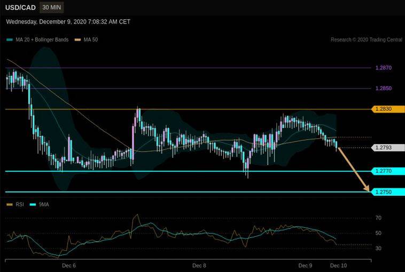Image resolution: width=405 pixels, height=272 pixels.
Task: Click the Dec 10 date axis label
Action: 339,266
